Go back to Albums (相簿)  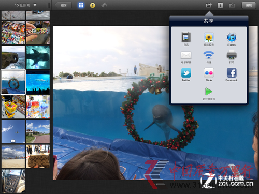click(x=63, y=5)
